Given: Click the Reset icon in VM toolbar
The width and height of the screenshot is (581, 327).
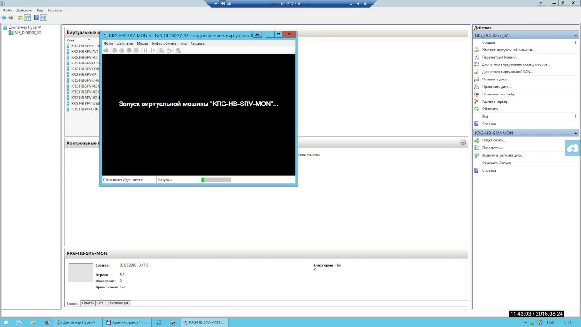Looking at the screenshot, I should [x=153, y=50].
